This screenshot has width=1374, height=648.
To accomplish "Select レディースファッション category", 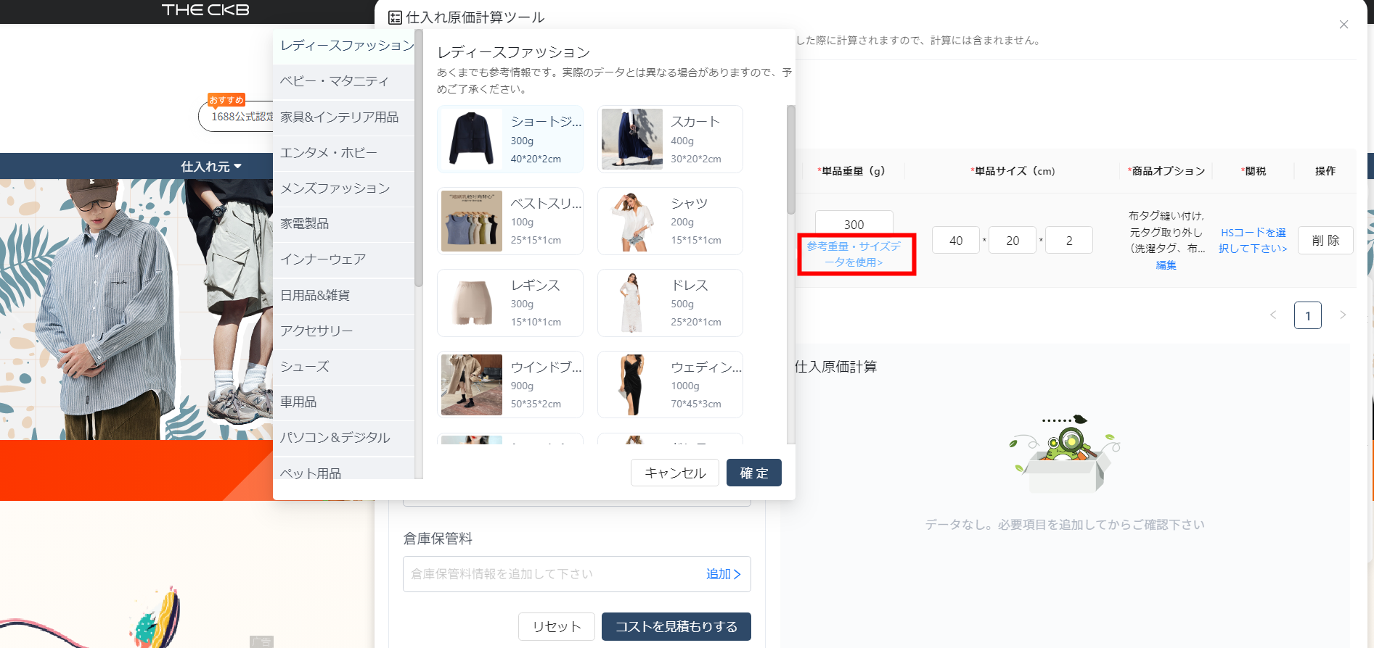I will tap(344, 46).
